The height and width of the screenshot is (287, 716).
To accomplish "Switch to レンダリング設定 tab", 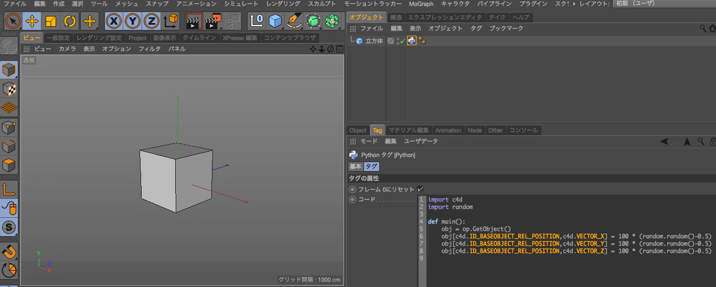I will (x=99, y=38).
